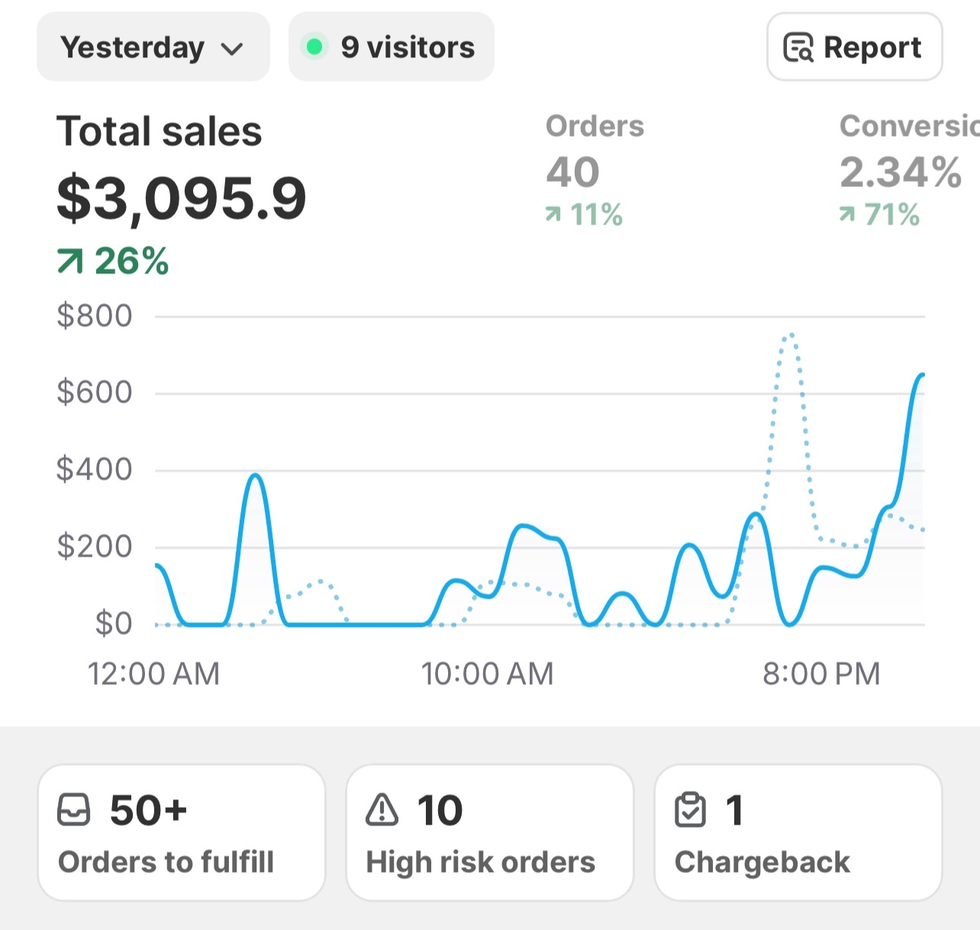980x930 pixels.
Task: Click the 10:00 AM point on chart
Action: tap(488, 596)
